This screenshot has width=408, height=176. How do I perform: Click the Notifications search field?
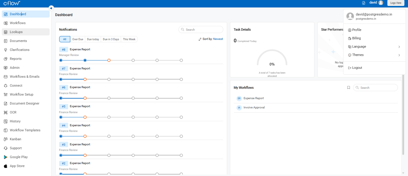201,29
